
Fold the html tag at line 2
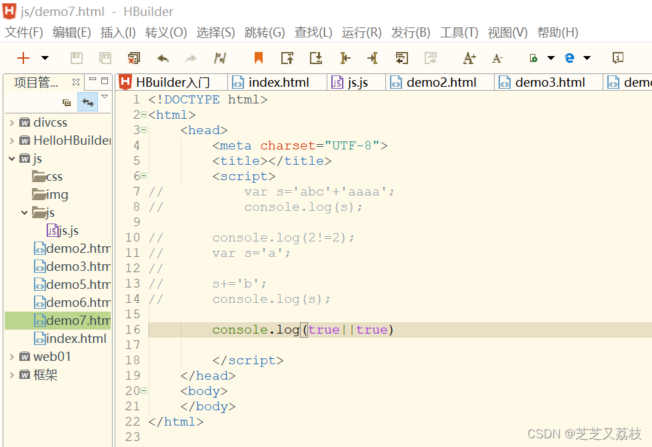coord(143,115)
